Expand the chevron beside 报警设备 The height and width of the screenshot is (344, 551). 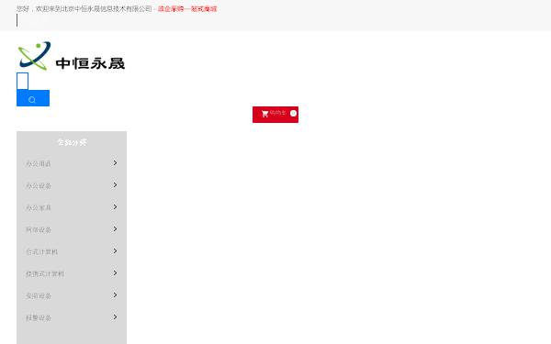point(115,317)
